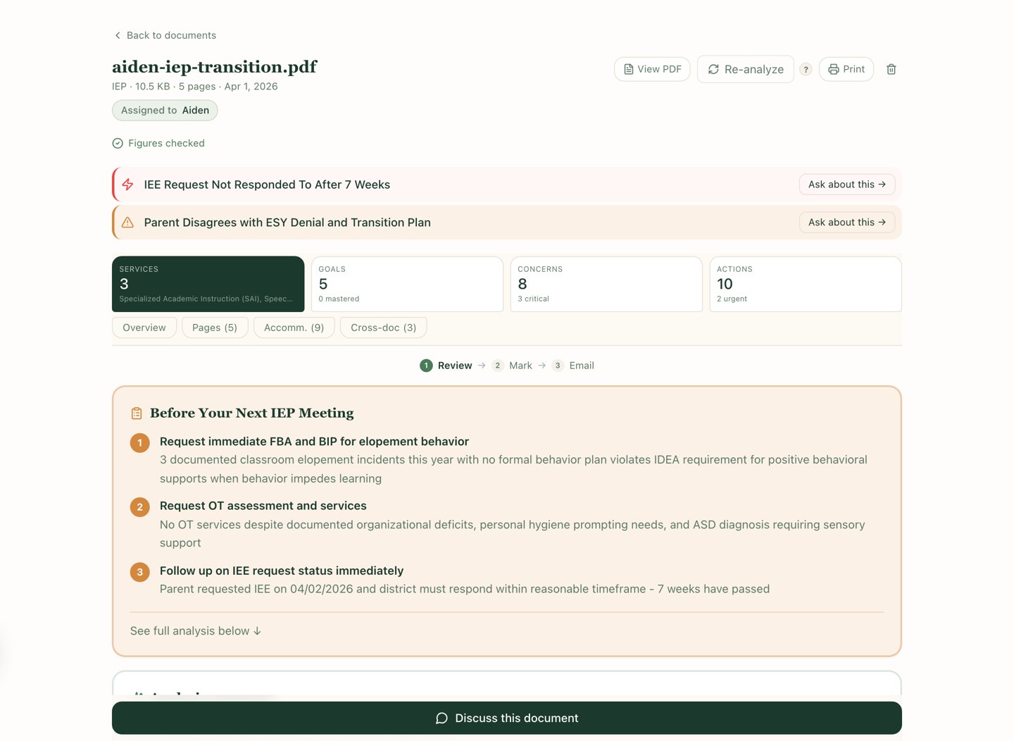1014x741 pixels.
Task: Click the question mark help icon
Action: pyautogui.click(x=806, y=69)
